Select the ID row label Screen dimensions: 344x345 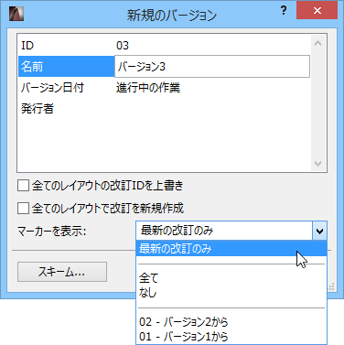[x=27, y=46]
